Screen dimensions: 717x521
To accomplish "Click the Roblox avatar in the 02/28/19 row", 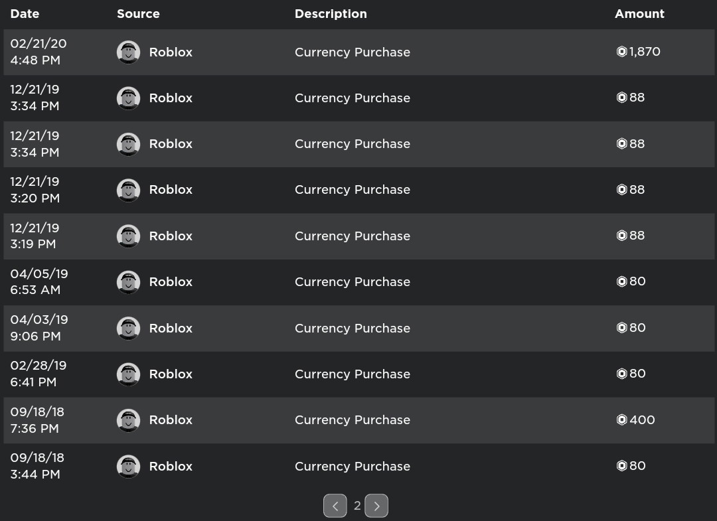I will coord(129,374).
